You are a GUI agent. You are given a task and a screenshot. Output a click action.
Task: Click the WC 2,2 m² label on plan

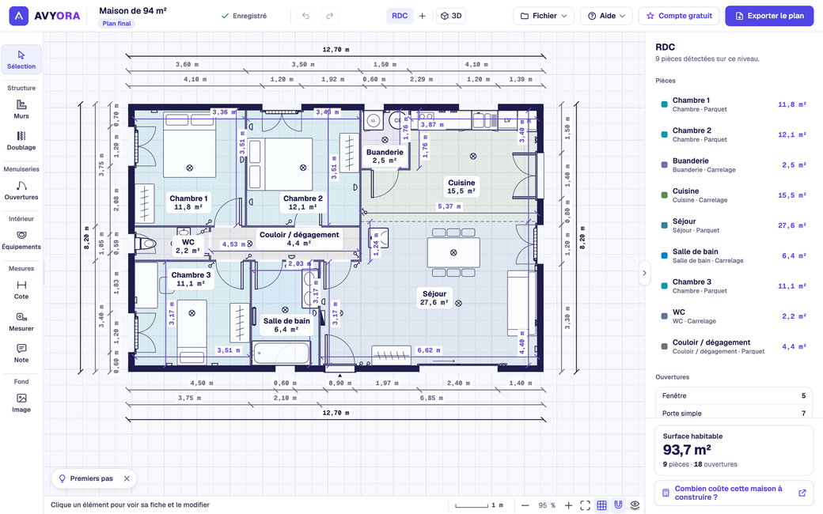click(188, 247)
